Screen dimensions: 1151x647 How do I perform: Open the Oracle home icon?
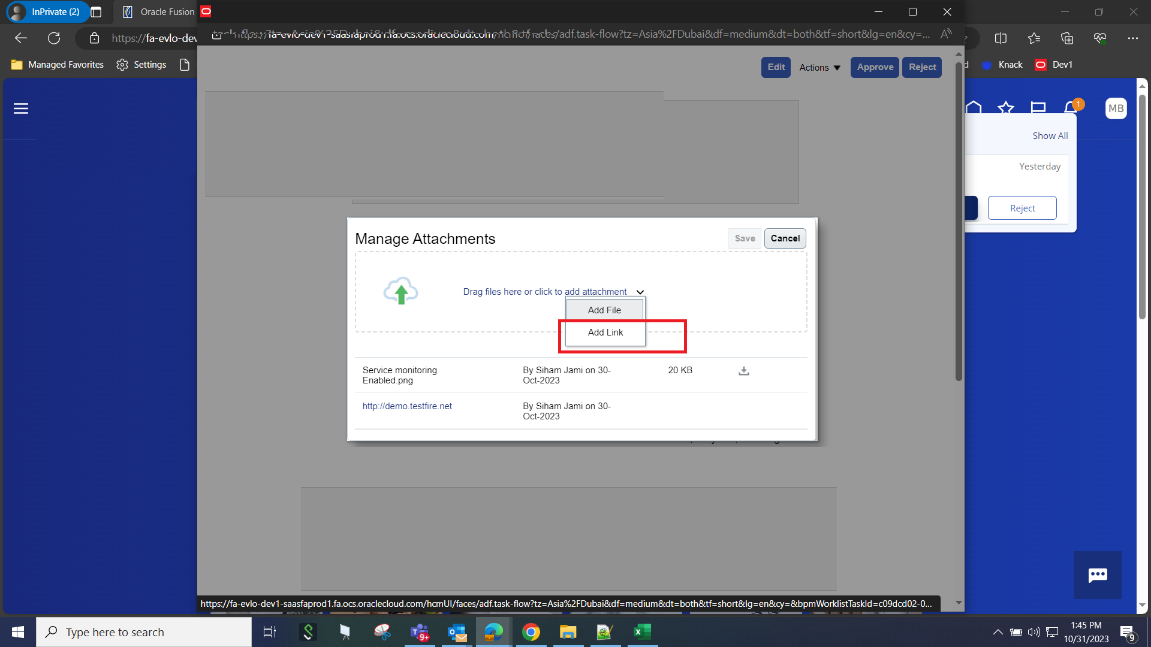(x=974, y=108)
